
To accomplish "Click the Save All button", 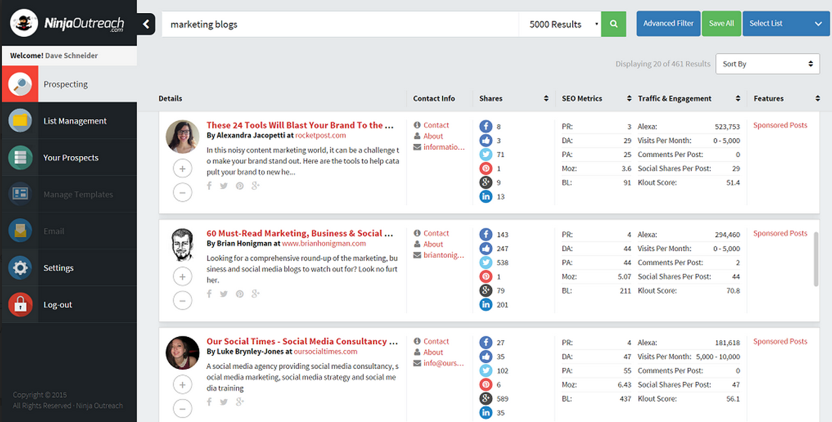I will pyautogui.click(x=721, y=24).
